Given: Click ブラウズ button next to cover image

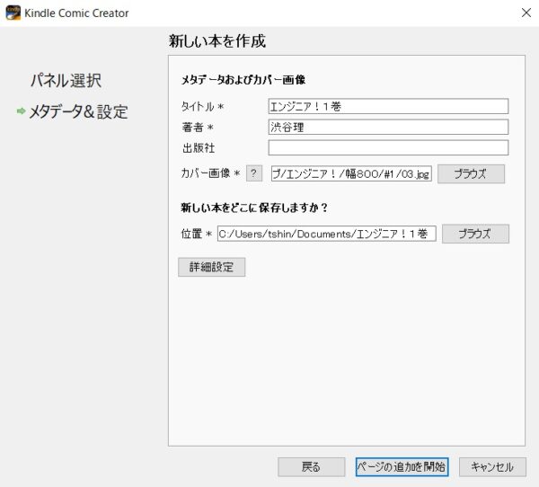Looking at the screenshot, I should (x=471, y=173).
